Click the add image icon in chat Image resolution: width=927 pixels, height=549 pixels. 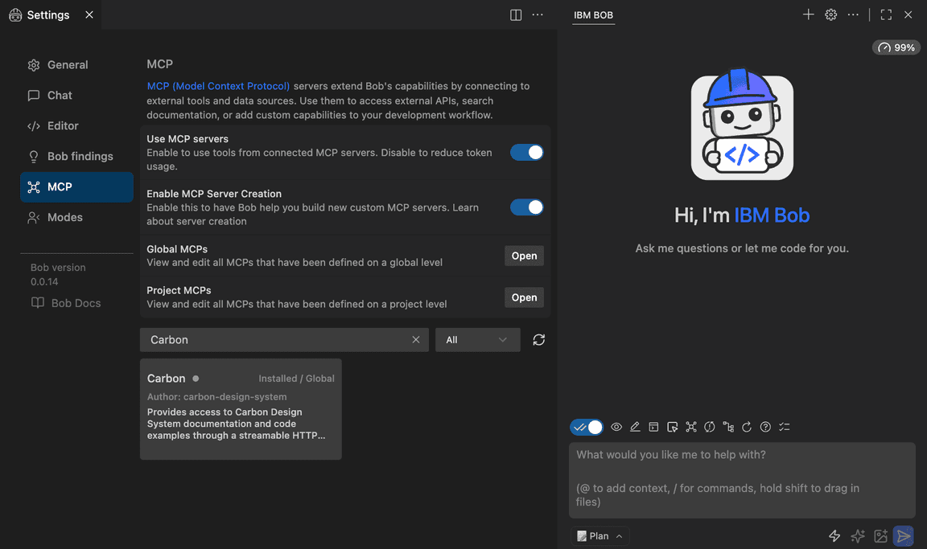point(881,536)
